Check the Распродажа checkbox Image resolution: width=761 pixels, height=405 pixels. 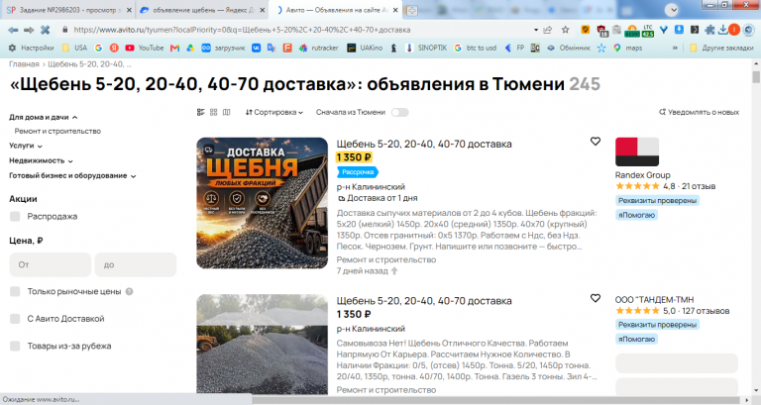point(15,216)
